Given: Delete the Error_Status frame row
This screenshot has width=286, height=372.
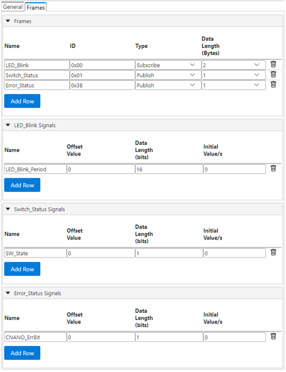Looking at the screenshot, I should click(x=273, y=85).
